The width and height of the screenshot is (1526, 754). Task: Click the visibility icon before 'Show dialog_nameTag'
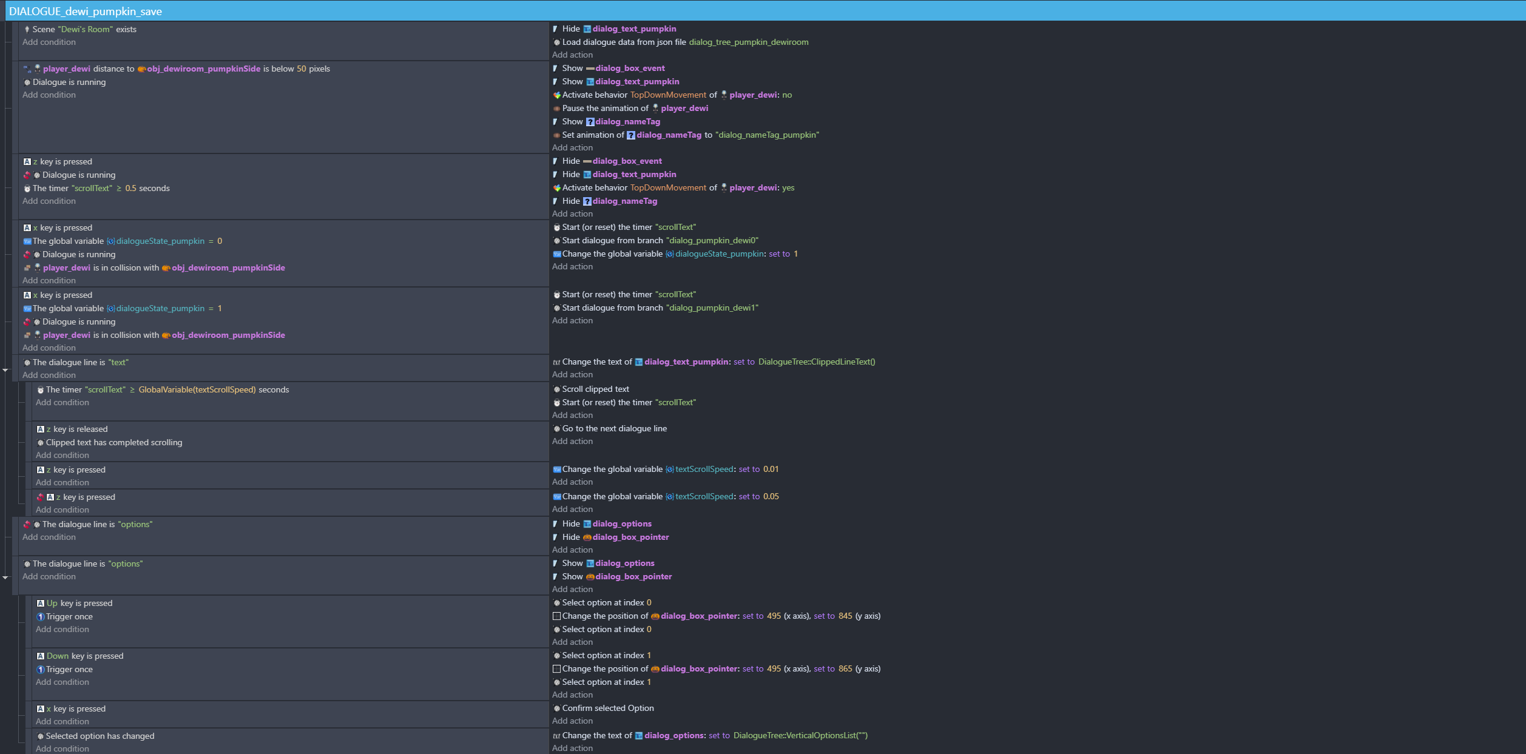[x=555, y=122]
